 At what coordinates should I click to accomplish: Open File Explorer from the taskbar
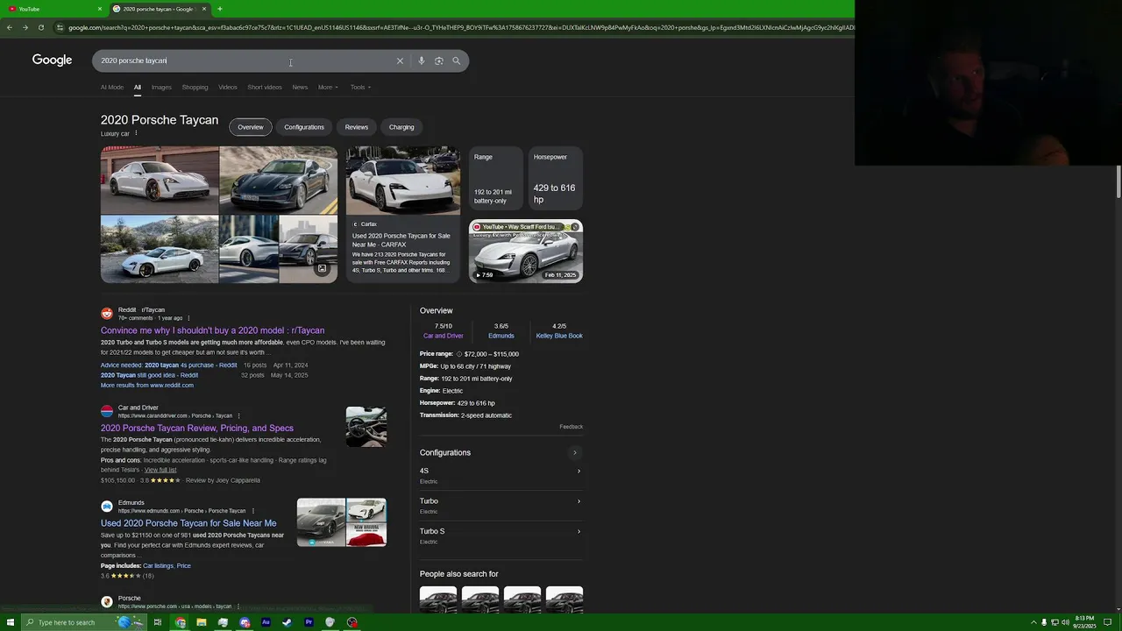pyautogui.click(x=202, y=622)
